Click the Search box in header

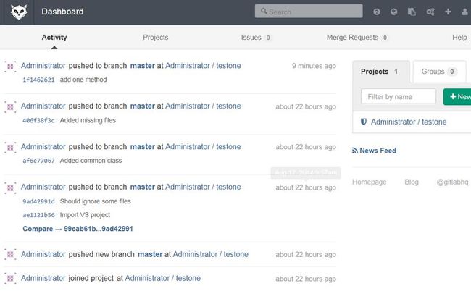pyautogui.click(x=309, y=12)
